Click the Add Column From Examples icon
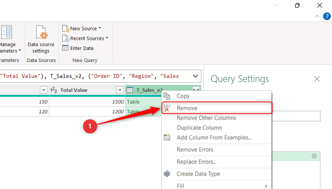 click(x=167, y=137)
